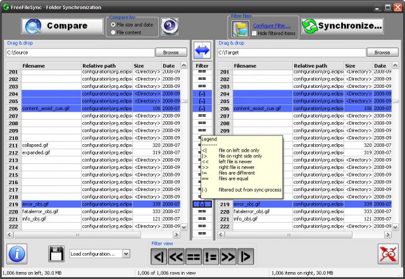
Task: Click row number 222 in right grid
Action: pyautogui.click(x=225, y=226)
